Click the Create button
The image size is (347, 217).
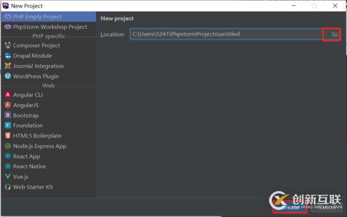click(290, 207)
